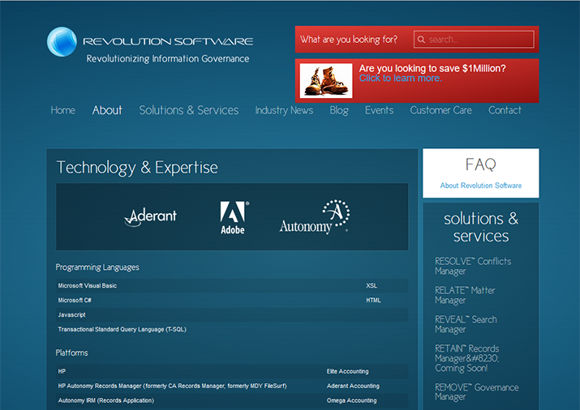Screen dimensions: 580x410
Task: Click the 'Aderant Accounting' cell
Action: tap(353, 386)
